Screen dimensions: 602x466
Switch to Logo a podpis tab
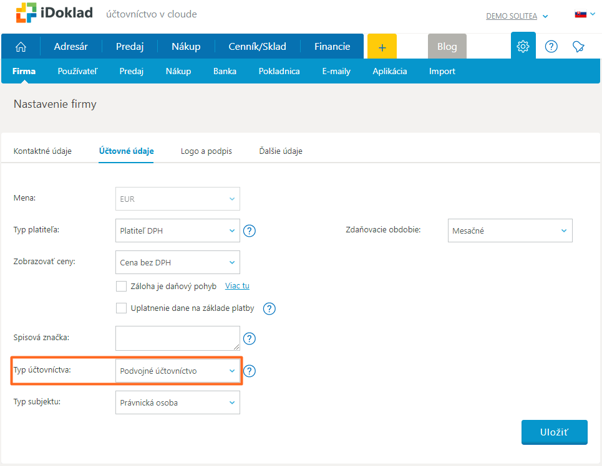coord(206,151)
